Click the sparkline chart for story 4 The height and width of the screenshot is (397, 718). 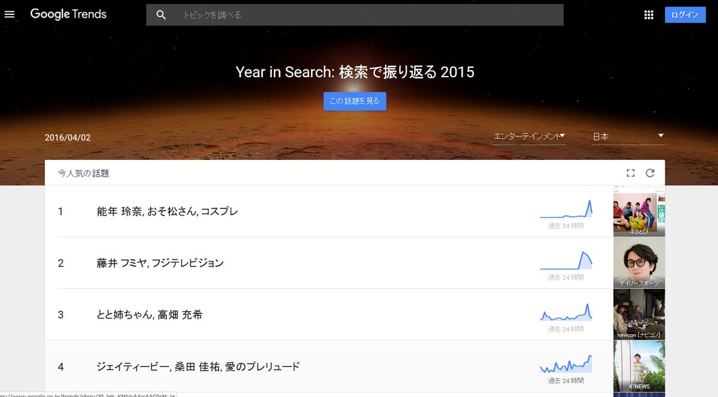point(566,363)
